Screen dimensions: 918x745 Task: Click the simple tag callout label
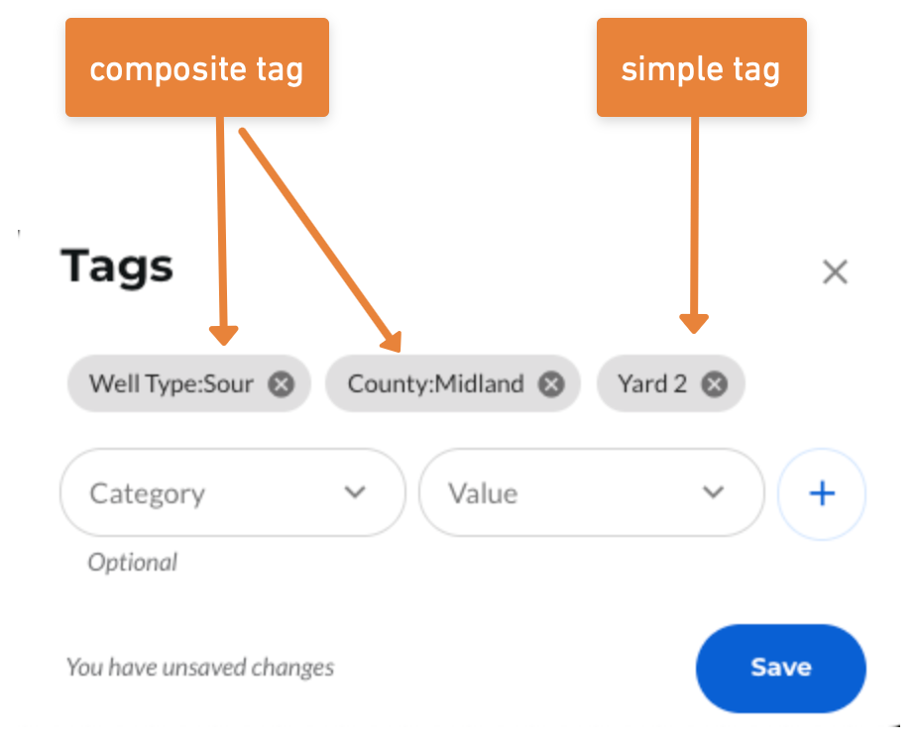tap(701, 66)
